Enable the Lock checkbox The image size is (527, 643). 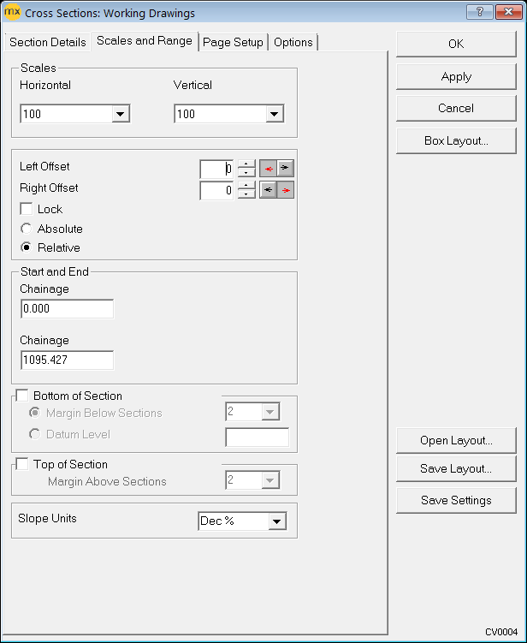pos(27,209)
